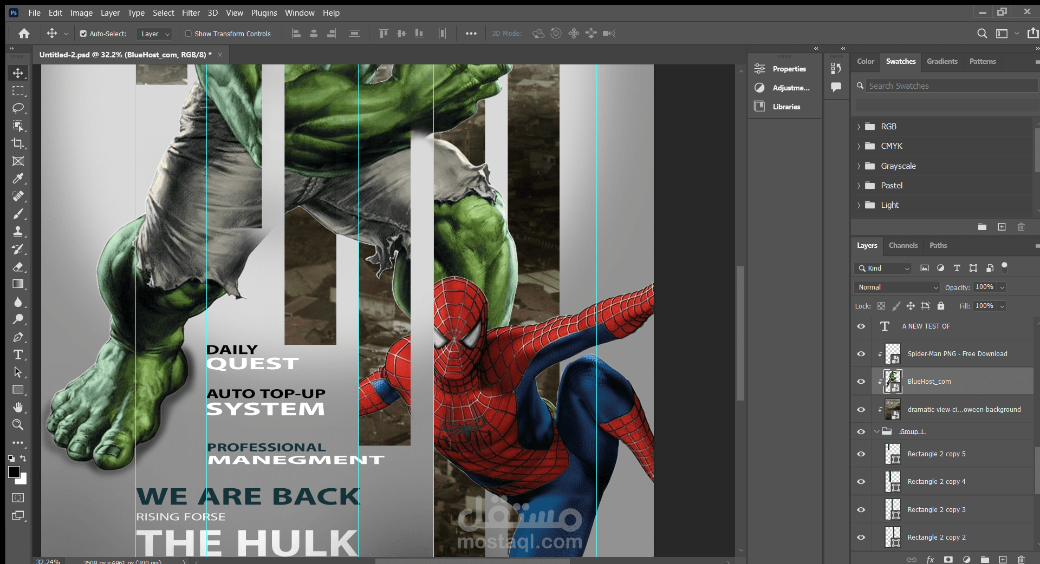Select the Spot Healing Brush tool

click(x=18, y=196)
